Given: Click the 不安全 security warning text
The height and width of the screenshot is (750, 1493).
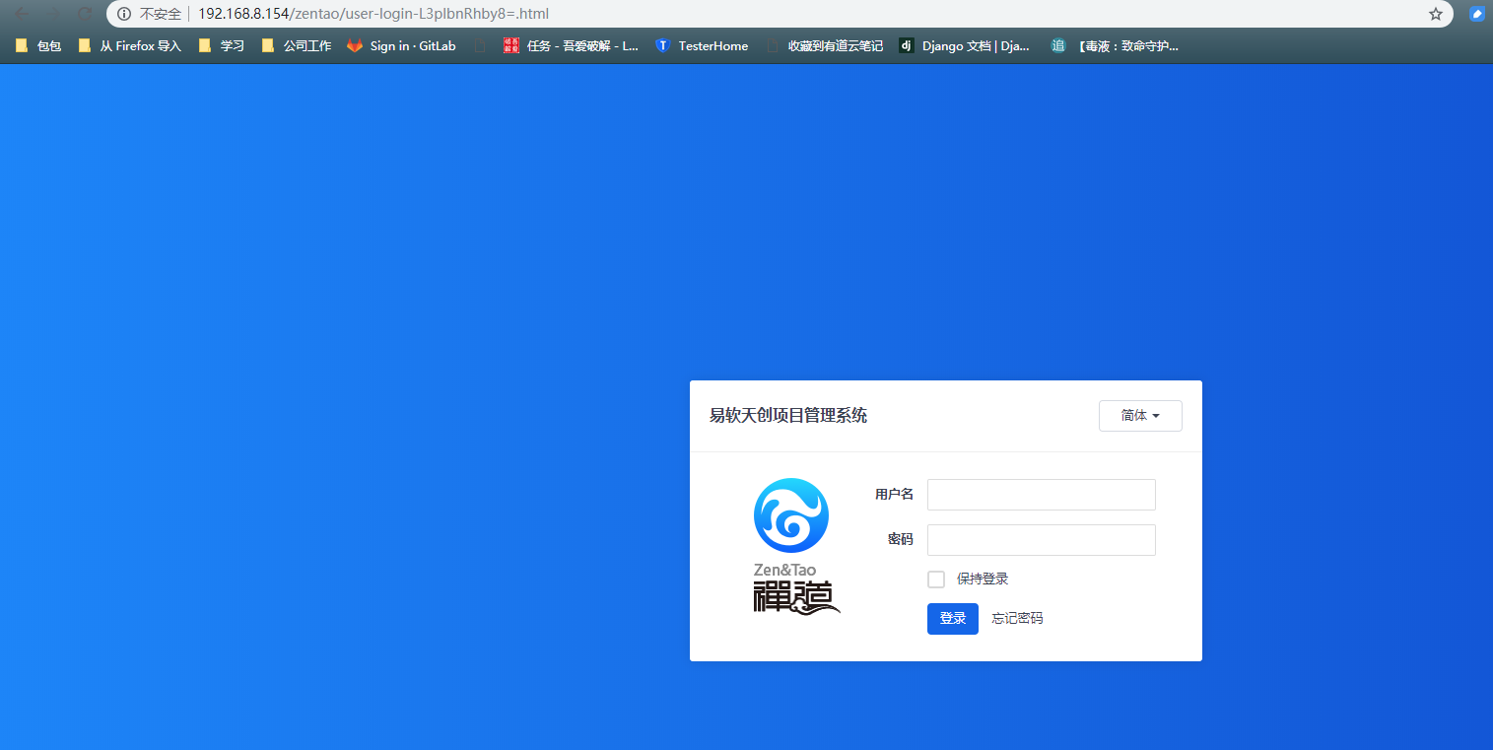Looking at the screenshot, I should pos(160,14).
